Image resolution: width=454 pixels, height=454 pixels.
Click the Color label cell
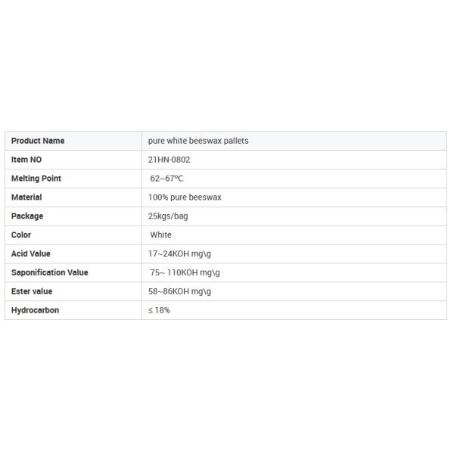pyautogui.click(x=21, y=235)
